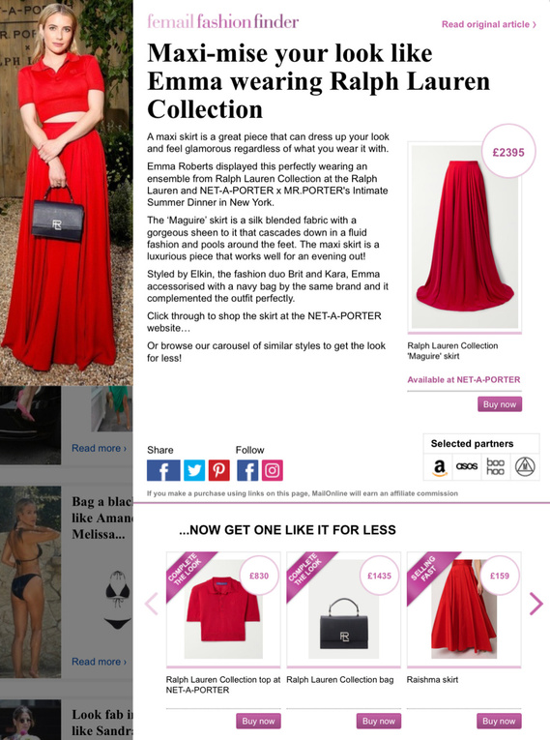Viewport: 550px width, 740px height.
Task: Click Buy now for Maguire skirt
Action: coord(500,404)
